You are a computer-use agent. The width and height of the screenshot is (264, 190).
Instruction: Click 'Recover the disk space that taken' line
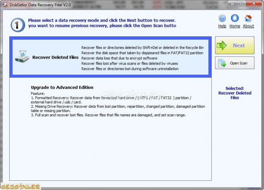[x=142, y=53]
